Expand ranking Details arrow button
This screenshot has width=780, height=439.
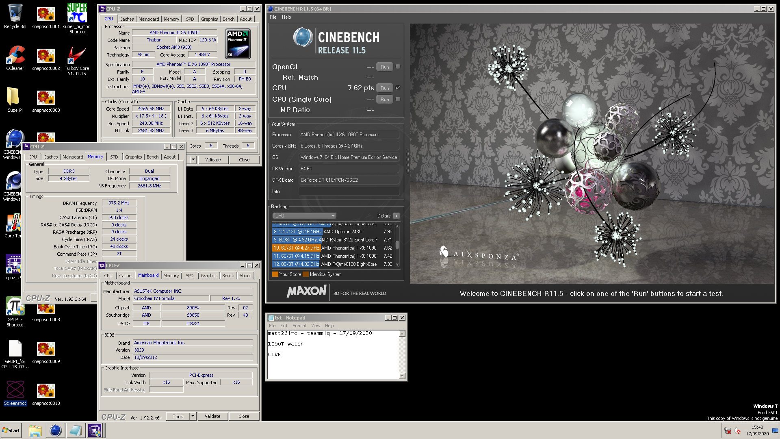[x=396, y=216]
